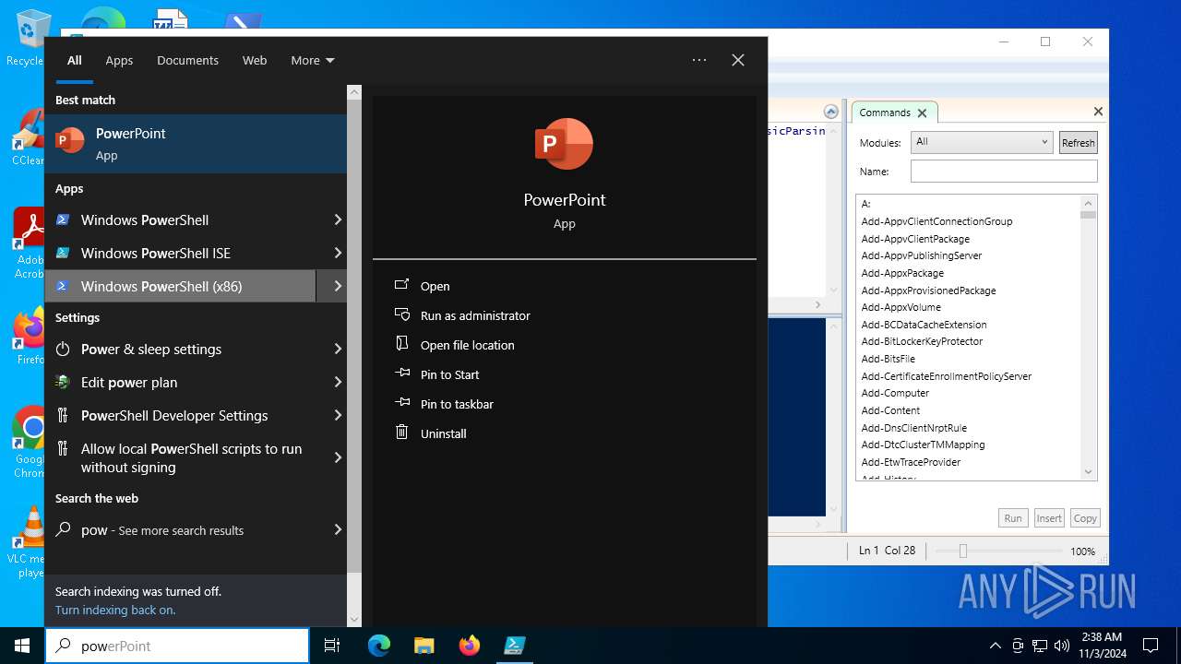Open the notification center icon
This screenshot has height=664, width=1181.
pyautogui.click(x=1151, y=646)
